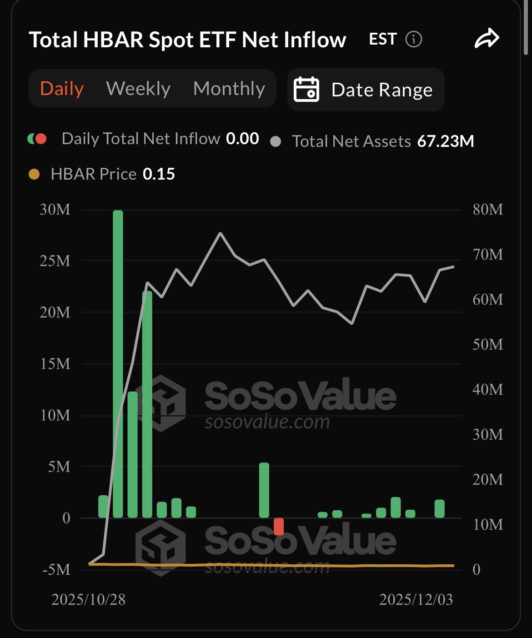Click the 2025/10/28 start date label
The width and height of the screenshot is (532, 638).
point(88,600)
